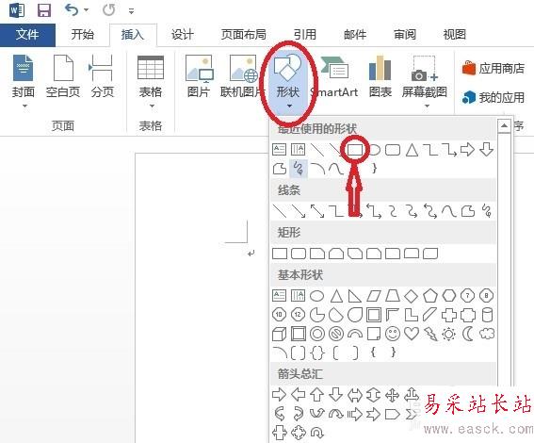Select the up arrow under 箭头总汇
The height and width of the screenshot is (443, 534).
[x=316, y=395]
